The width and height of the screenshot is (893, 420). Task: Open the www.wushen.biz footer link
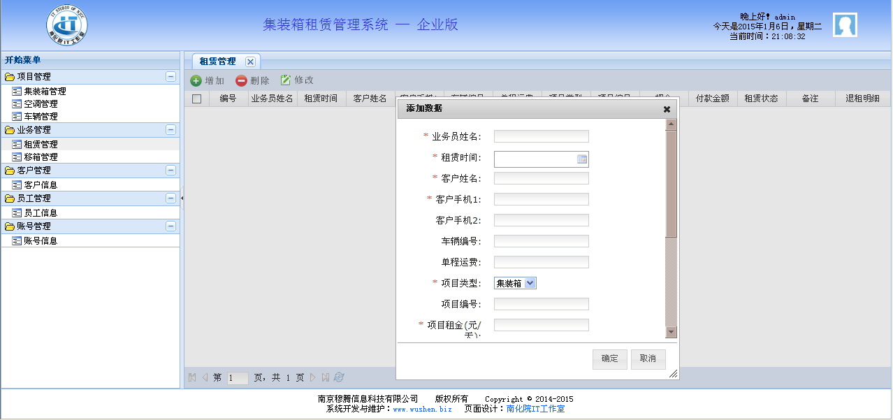point(422,409)
